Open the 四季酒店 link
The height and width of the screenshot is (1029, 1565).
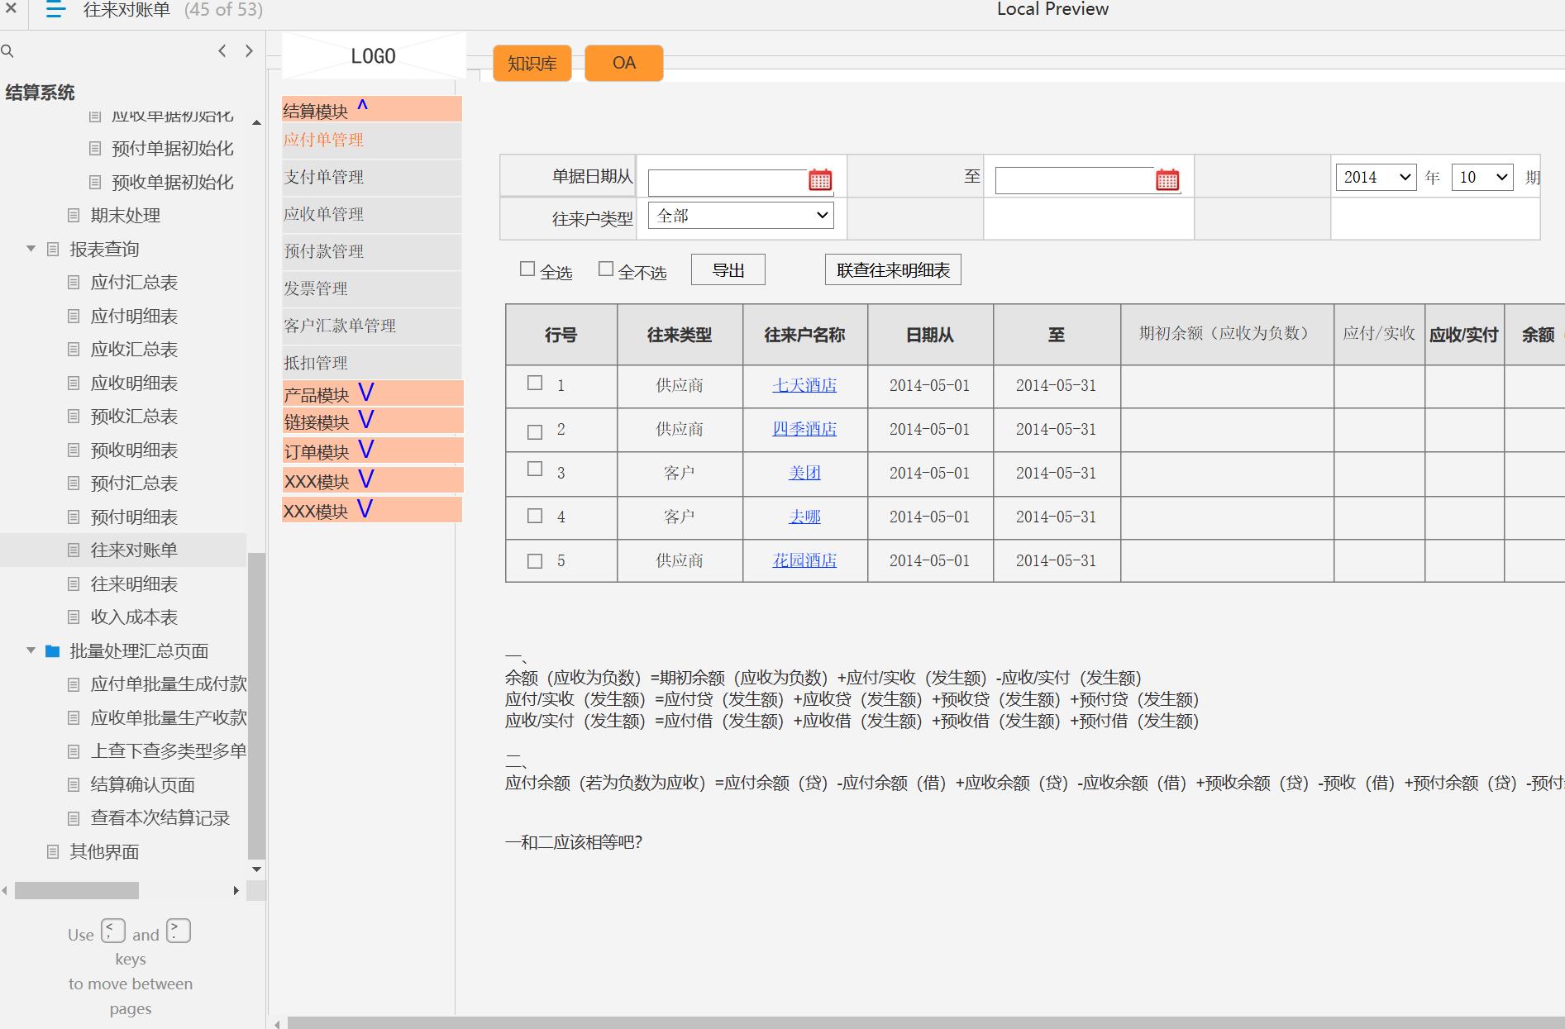tap(804, 429)
